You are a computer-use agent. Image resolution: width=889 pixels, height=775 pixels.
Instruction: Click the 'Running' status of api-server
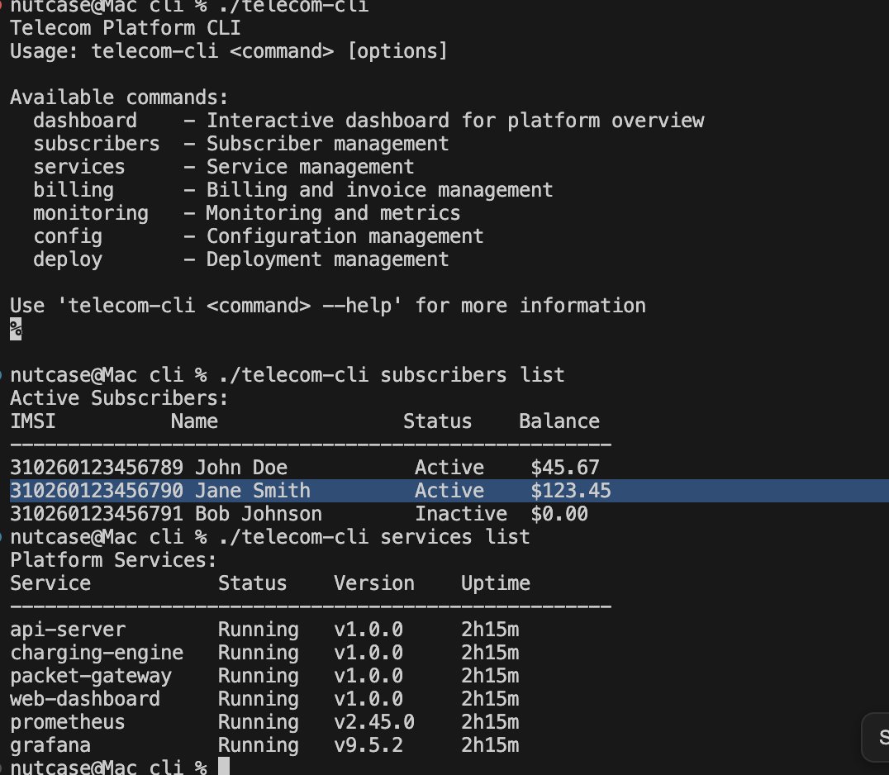pos(259,630)
